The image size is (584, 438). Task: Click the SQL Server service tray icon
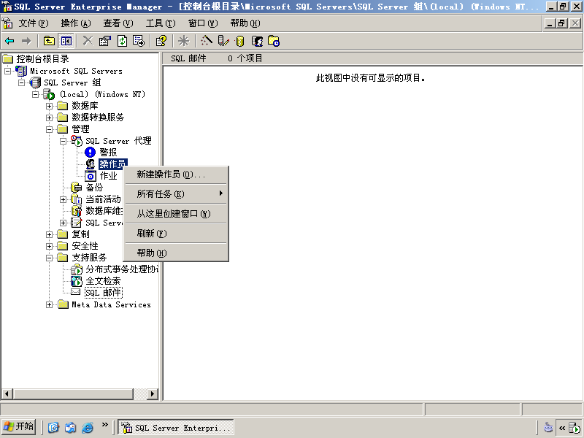click(575, 428)
